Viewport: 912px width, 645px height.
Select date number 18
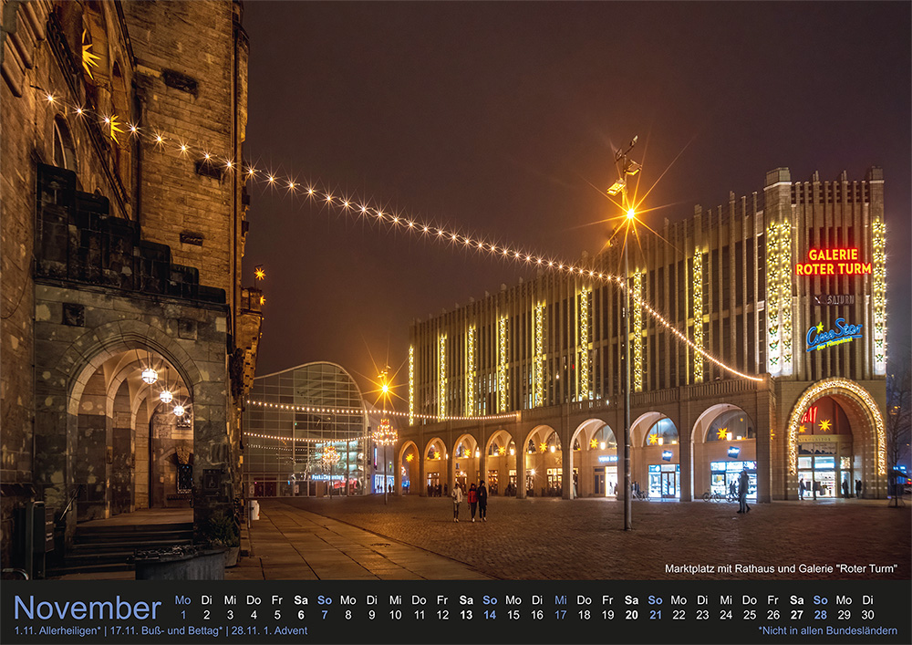click(x=584, y=615)
